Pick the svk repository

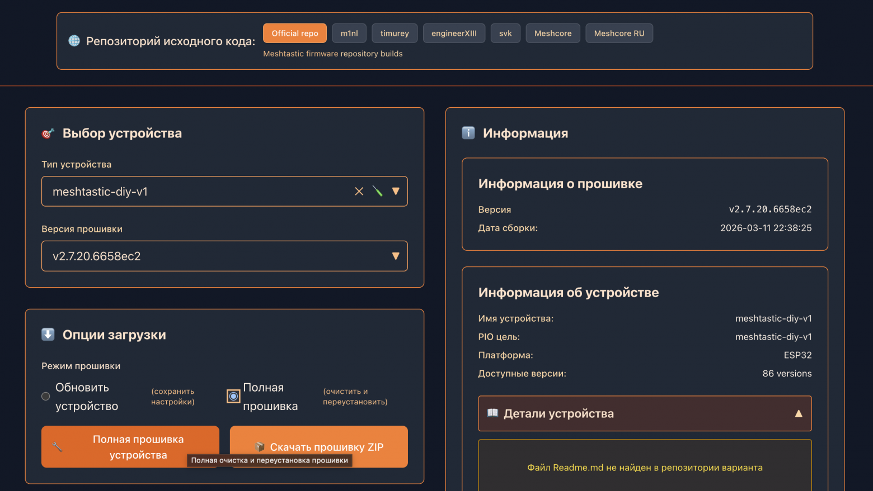click(505, 34)
